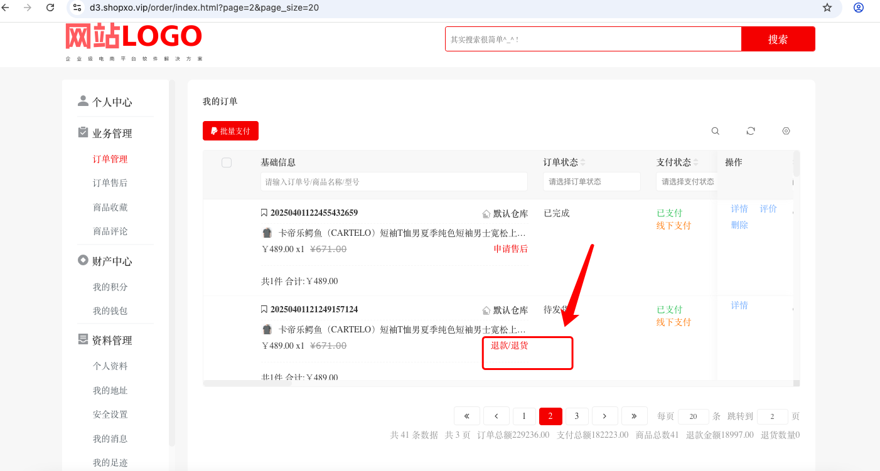Click the top site search input field
Screen dimensions: 880x471
click(593, 39)
